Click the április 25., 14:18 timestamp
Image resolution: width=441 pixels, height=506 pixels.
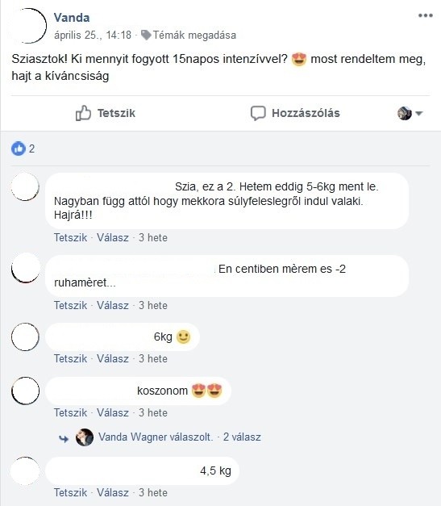93,35
